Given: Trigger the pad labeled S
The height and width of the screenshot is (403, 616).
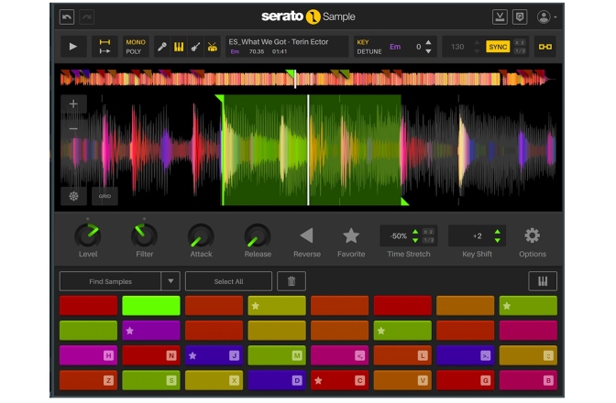Looking at the screenshot, I should 151,380.
